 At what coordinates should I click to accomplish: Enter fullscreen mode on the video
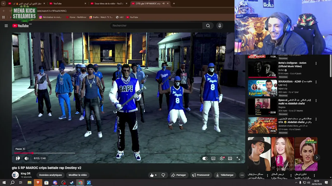click(238, 158)
